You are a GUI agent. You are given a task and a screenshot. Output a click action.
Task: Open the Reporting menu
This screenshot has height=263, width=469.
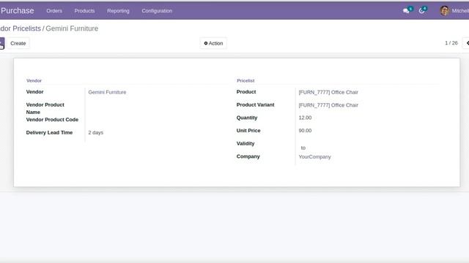(118, 11)
